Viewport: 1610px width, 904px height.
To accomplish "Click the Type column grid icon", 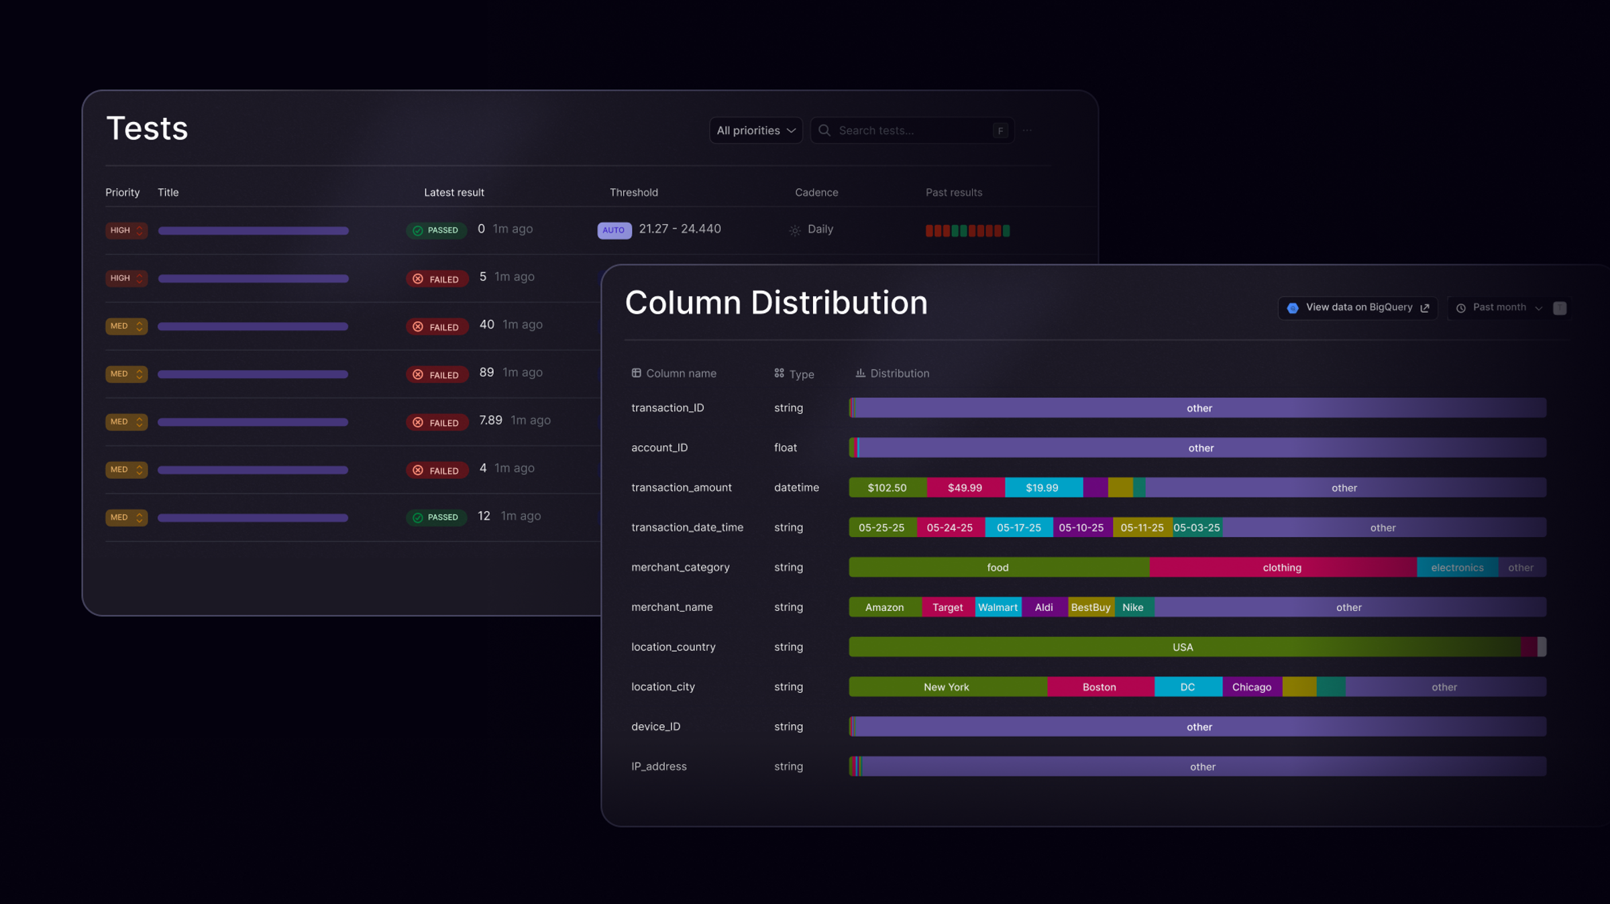I will (x=779, y=373).
